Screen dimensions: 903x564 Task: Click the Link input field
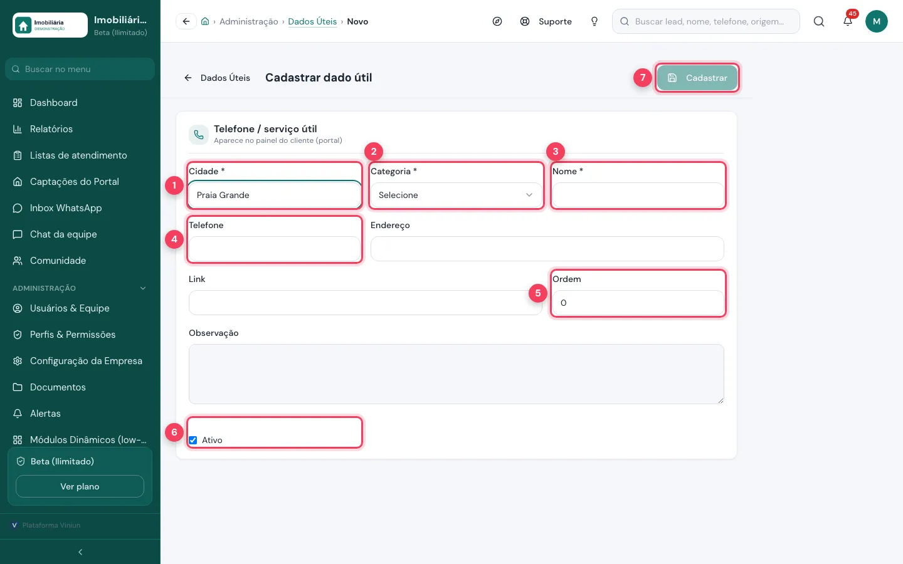click(x=366, y=303)
